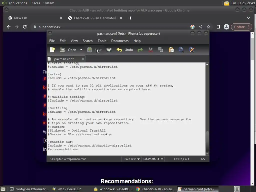The height and width of the screenshot is (192, 256).
Task: Open the Places menu in top panel
Action: (x=35, y=3)
